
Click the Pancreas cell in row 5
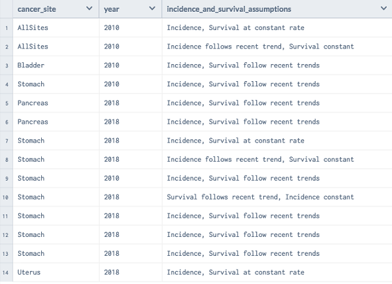(x=33, y=103)
